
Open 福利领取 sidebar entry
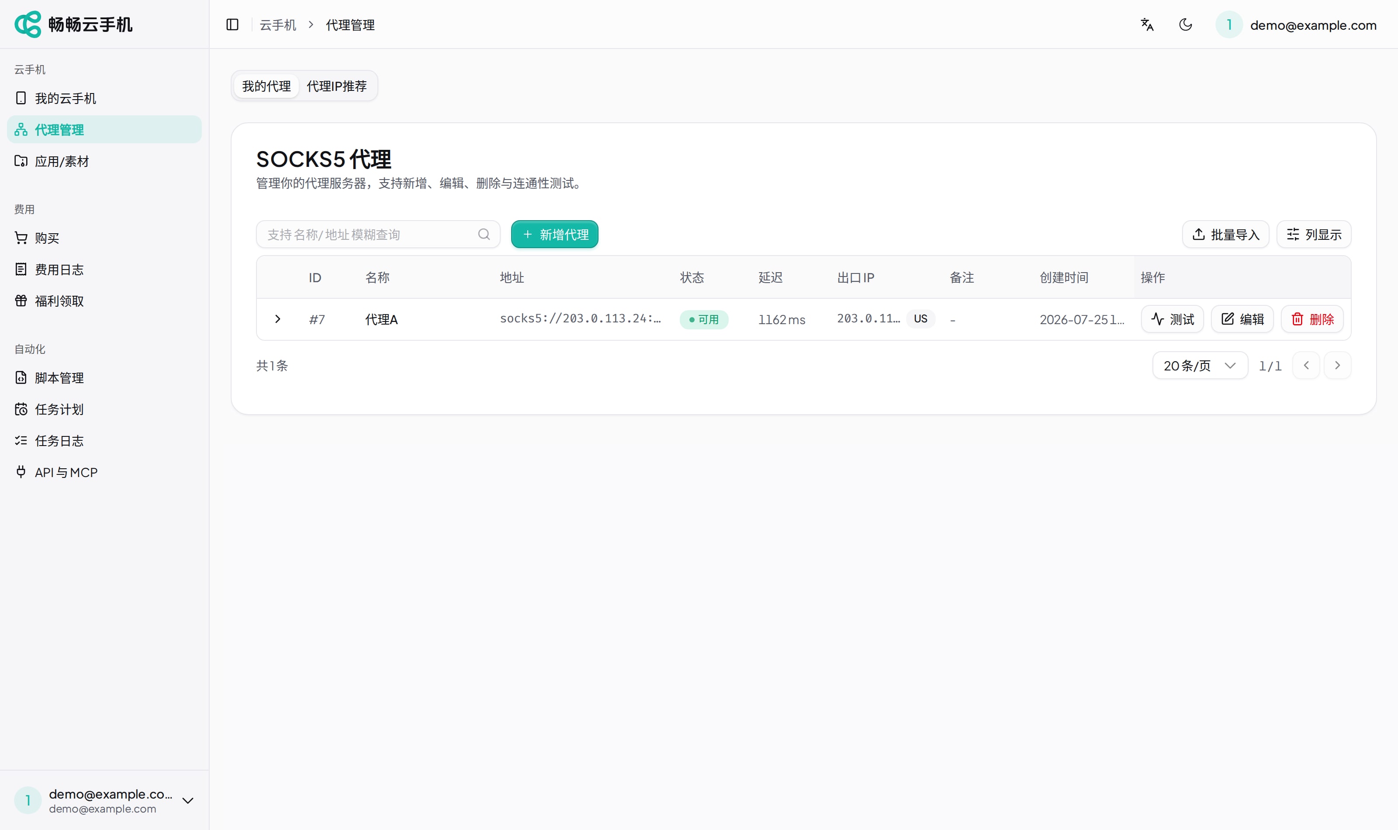[104, 301]
